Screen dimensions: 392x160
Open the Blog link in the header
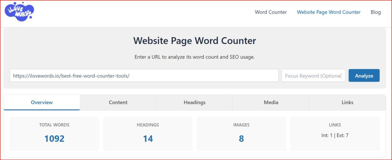[376, 12]
